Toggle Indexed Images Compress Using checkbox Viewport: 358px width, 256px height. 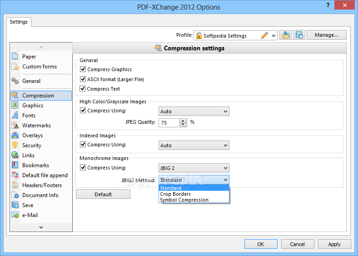[83, 145]
